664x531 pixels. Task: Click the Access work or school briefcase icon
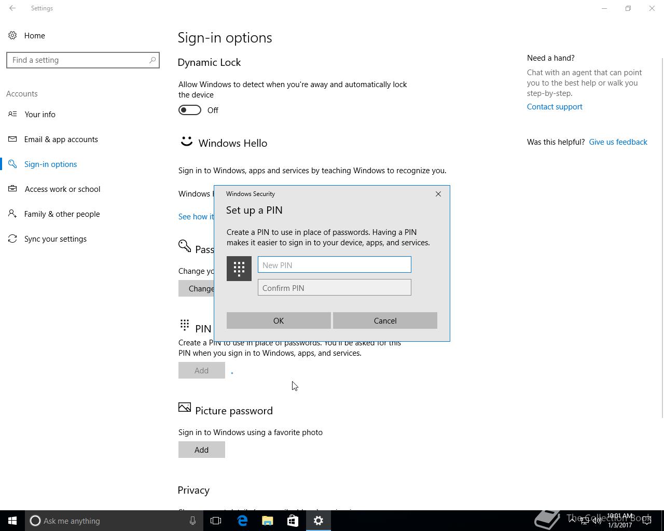[x=12, y=189]
